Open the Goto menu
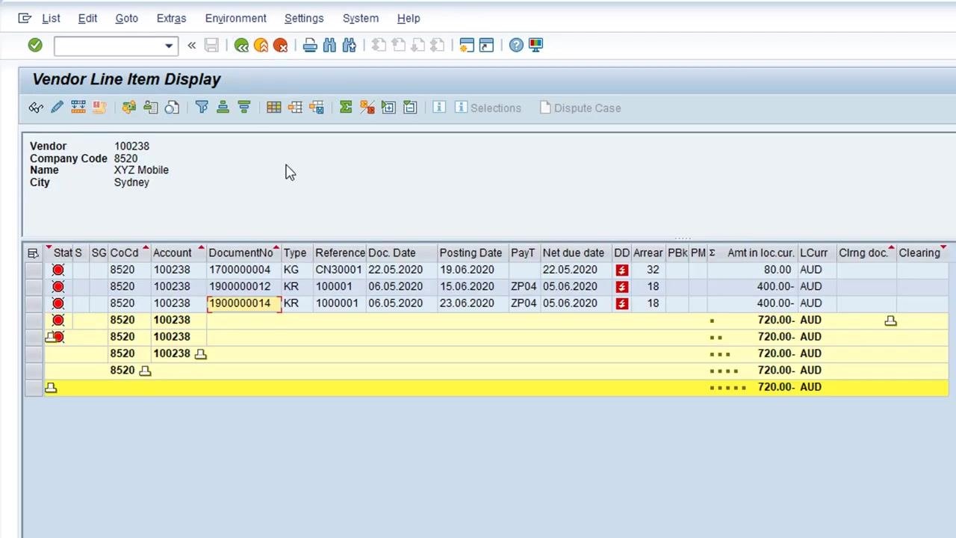The image size is (956, 538). tap(126, 18)
